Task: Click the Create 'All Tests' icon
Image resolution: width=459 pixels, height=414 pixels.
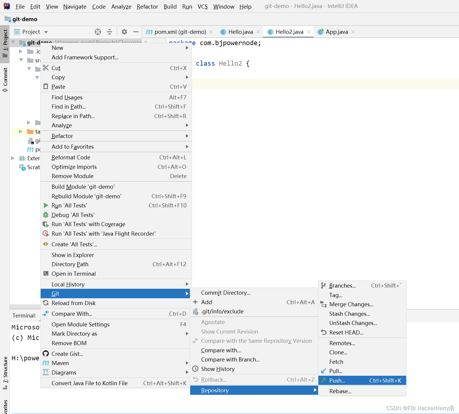Action: (46, 244)
